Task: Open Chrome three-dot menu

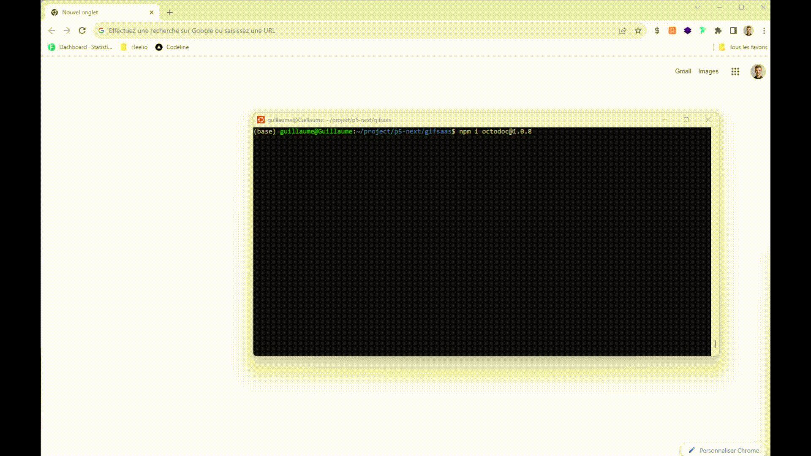Action: click(764, 30)
